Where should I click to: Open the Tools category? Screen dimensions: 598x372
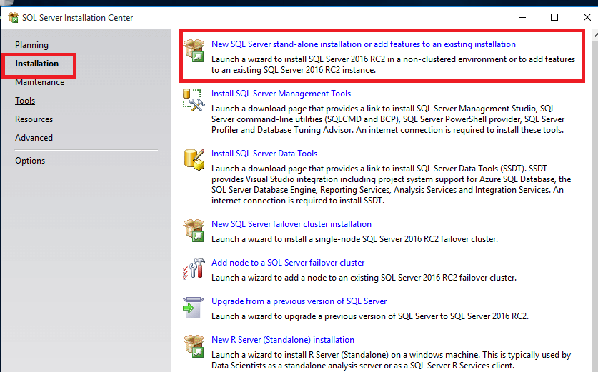coord(25,101)
